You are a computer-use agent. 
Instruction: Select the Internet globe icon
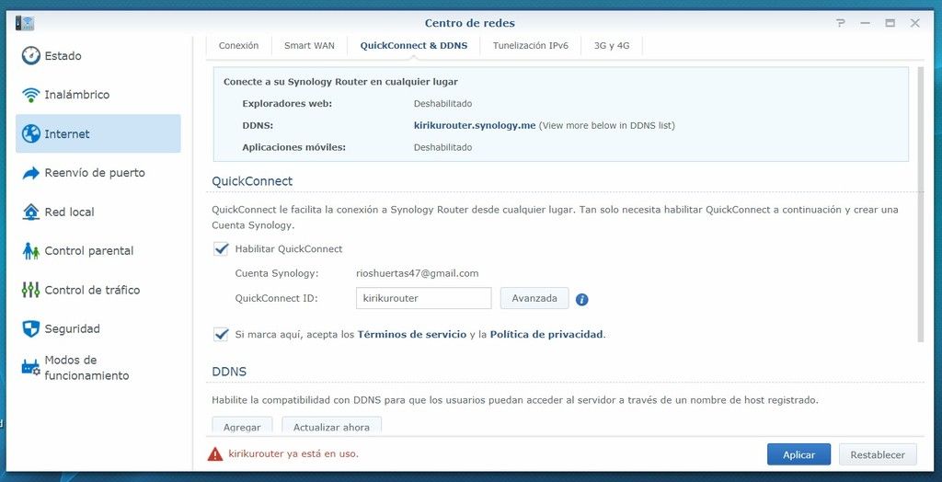[x=30, y=134]
